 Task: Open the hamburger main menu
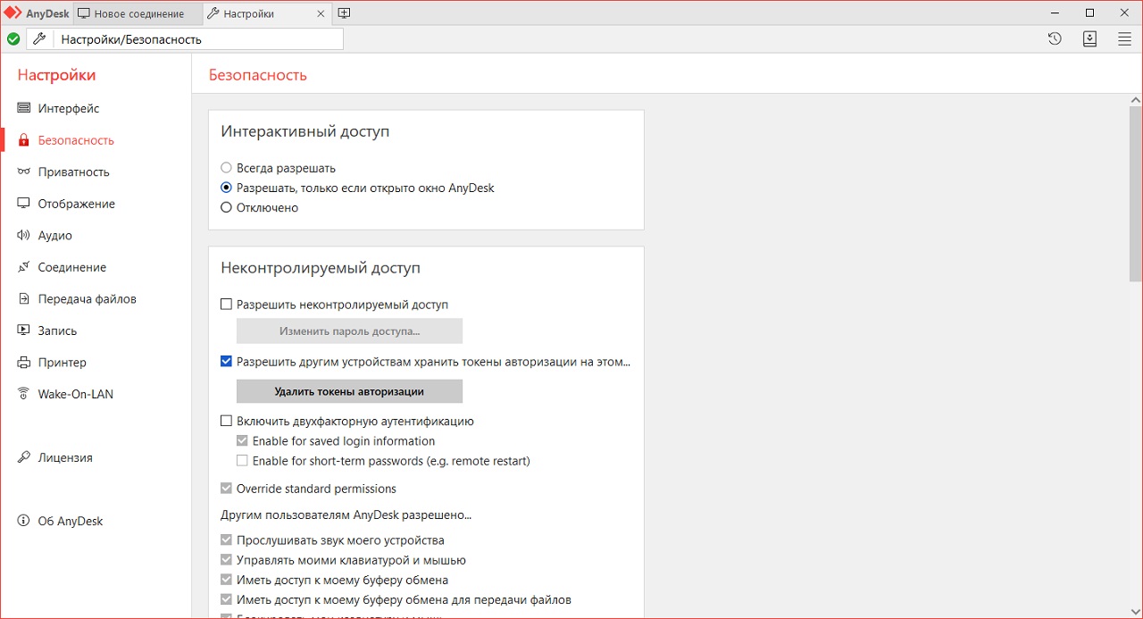pyautogui.click(x=1124, y=38)
